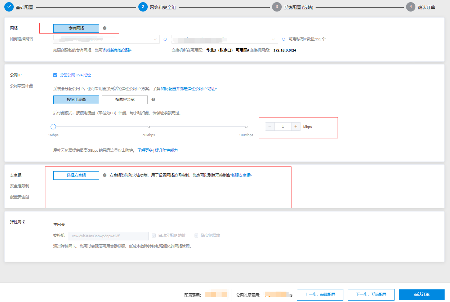Increase bandwidth with the plus button
Screen dimensions: 450x302
coord(296,126)
